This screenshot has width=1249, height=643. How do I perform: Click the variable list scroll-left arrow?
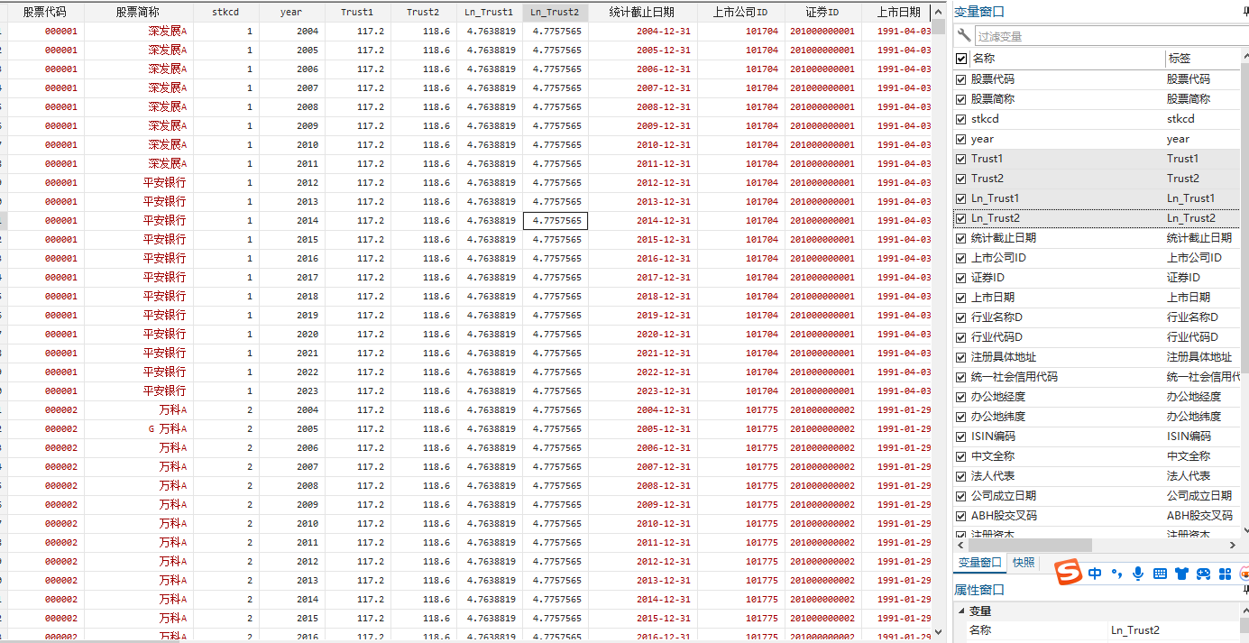pyautogui.click(x=960, y=546)
